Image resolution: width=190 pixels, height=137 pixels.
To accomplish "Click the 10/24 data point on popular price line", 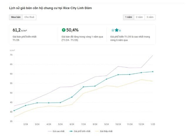I will pos(118,75).
